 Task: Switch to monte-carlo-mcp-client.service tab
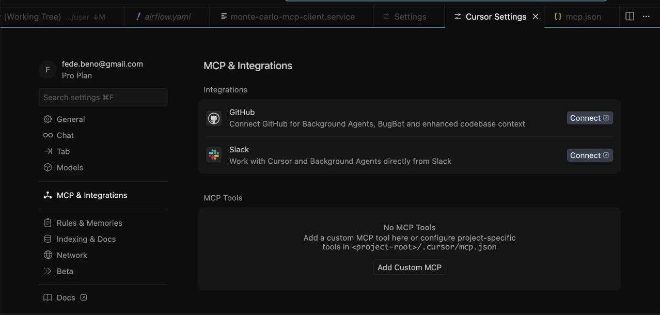[x=292, y=17]
